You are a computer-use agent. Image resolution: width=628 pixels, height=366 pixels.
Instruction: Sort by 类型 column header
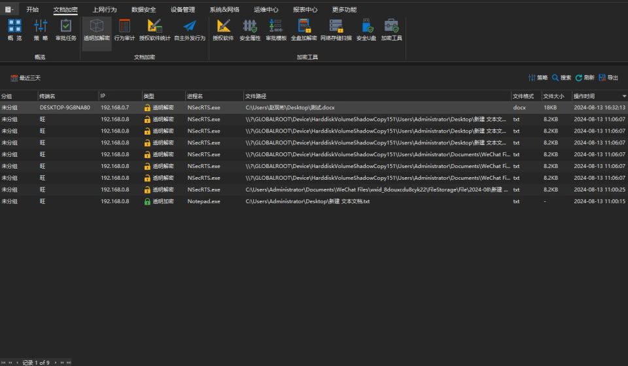(x=164, y=96)
